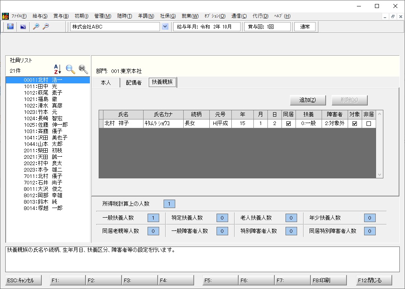Select employee 1025:佐藤 伸一郎
This screenshot has height=289, width=405.
(x=48, y=125)
